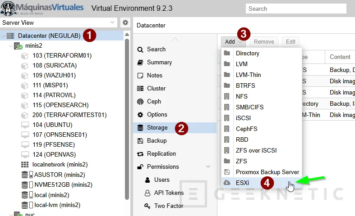Screen dimensions: 355x216
Task: Choose SMB/CIFS from the Add menu
Action: click(x=262, y=107)
